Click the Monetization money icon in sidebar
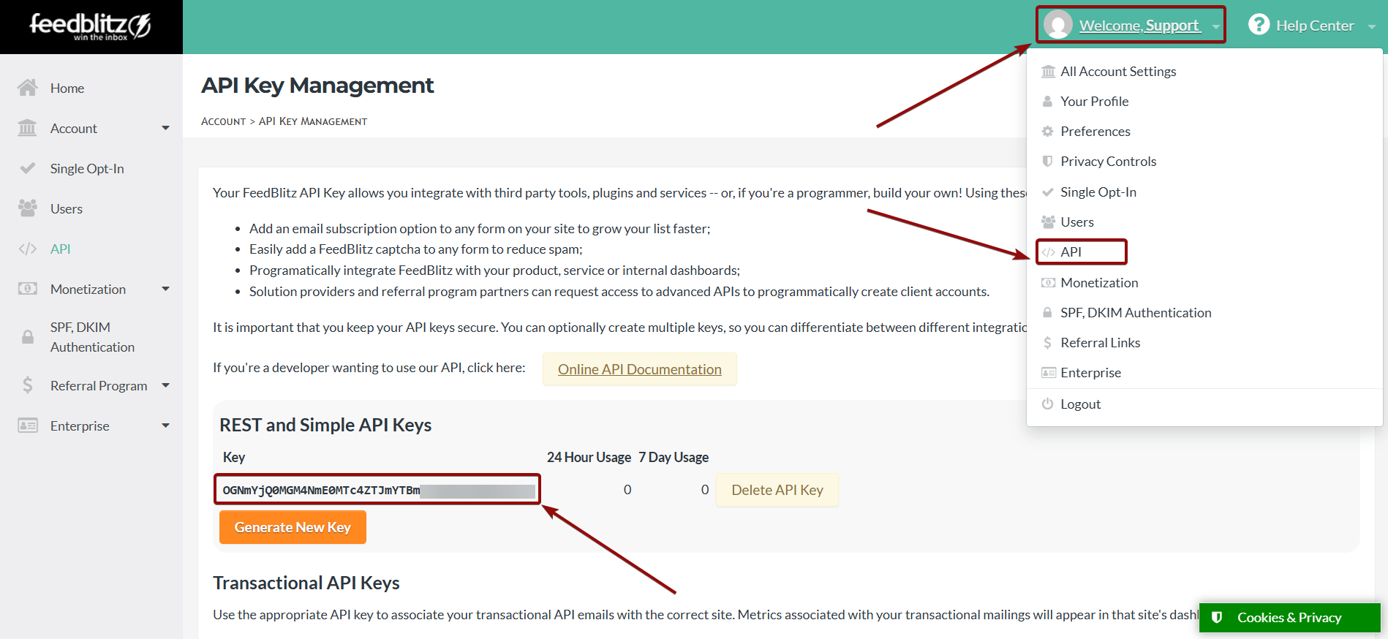This screenshot has width=1388, height=639. (28, 289)
